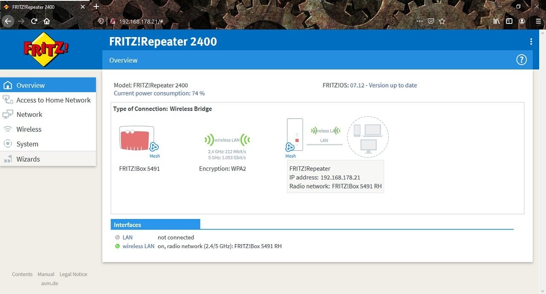Image resolution: width=546 pixels, height=294 pixels.
Task: Click the Interfaces section header
Action: (x=155, y=225)
